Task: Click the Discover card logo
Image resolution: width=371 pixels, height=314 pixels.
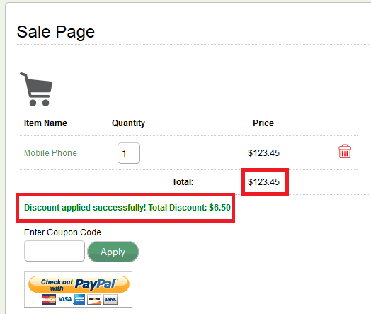Action: tap(94, 300)
